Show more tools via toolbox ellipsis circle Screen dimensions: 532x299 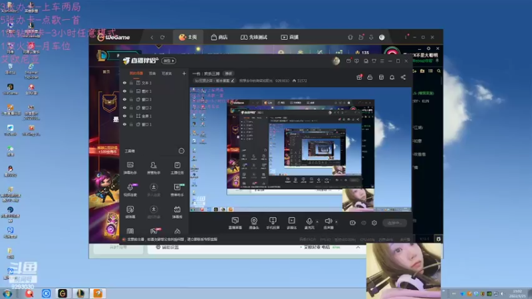point(182,151)
